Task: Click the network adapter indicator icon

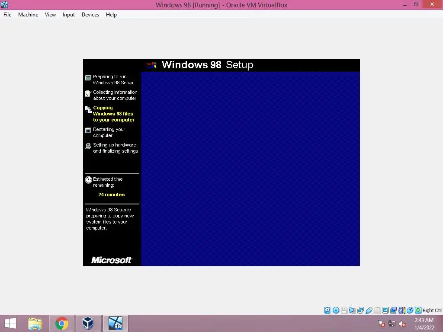Action: pos(360,310)
